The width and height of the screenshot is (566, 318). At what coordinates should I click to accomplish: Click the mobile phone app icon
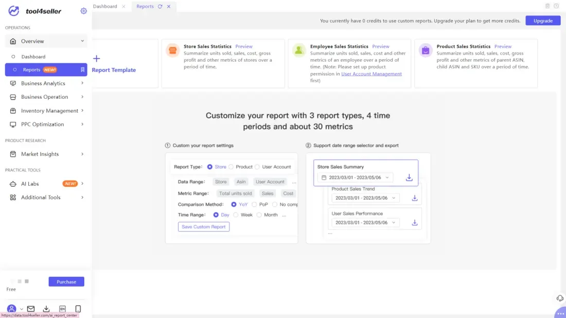(x=78, y=309)
